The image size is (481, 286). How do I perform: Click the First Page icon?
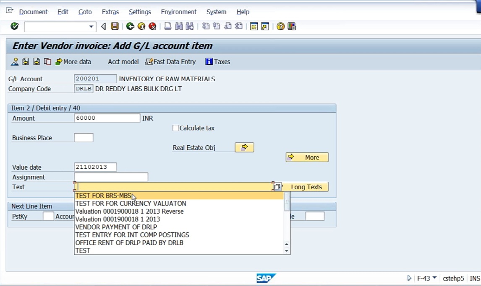click(x=206, y=26)
